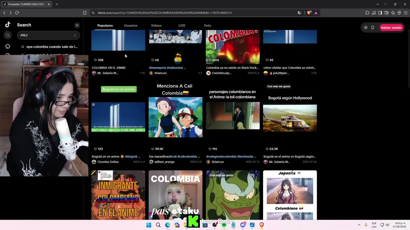Open the browser Extensions puzzle icon
410x230 pixels.
pyautogui.click(x=367, y=13)
